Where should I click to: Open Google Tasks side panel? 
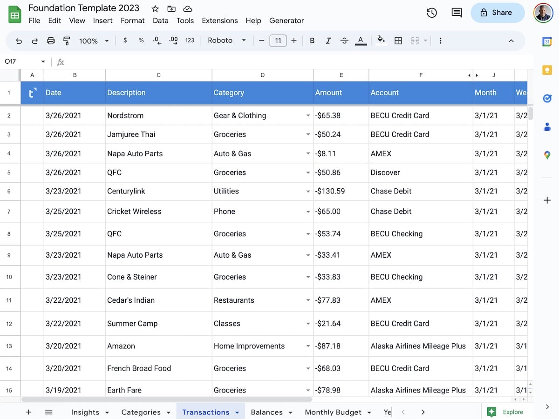547,98
